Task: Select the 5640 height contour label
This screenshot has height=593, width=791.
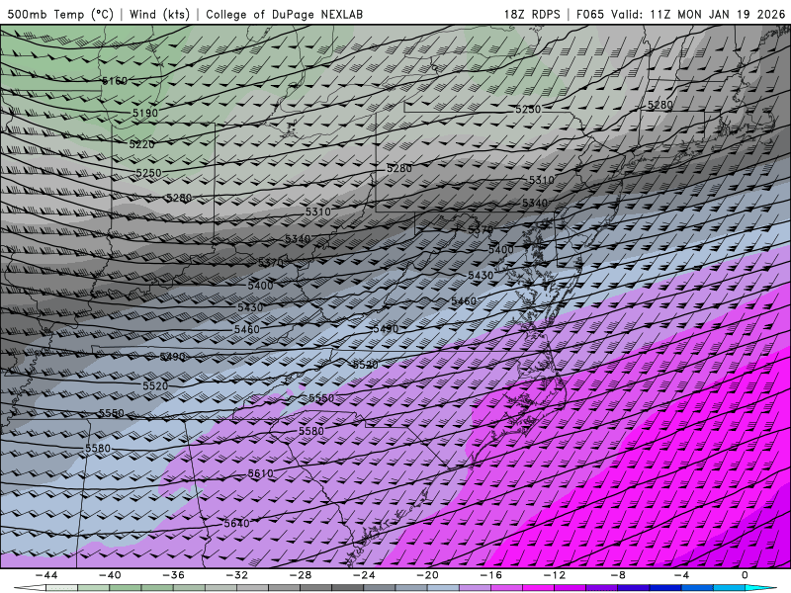Action: pyautogui.click(x=236, y=524)
